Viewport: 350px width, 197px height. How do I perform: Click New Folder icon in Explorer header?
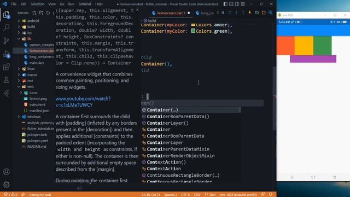click(x=42, y=13)
